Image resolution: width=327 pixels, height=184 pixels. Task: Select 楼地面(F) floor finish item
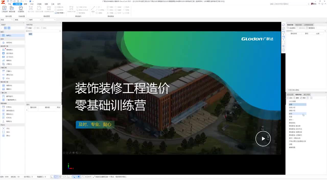point(12,50)
